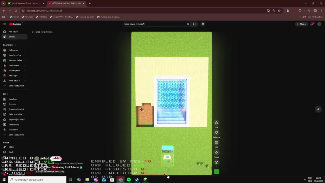
Task: Click the preview thumbnail above the progress bar
Action: [x=168, y=156]
